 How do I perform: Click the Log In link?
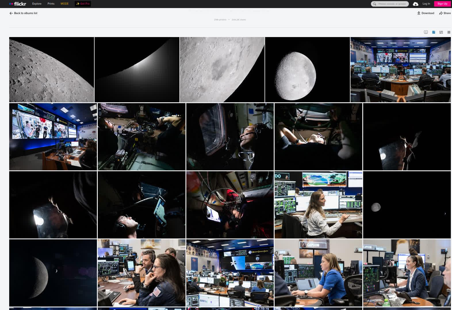coord(426,4)
